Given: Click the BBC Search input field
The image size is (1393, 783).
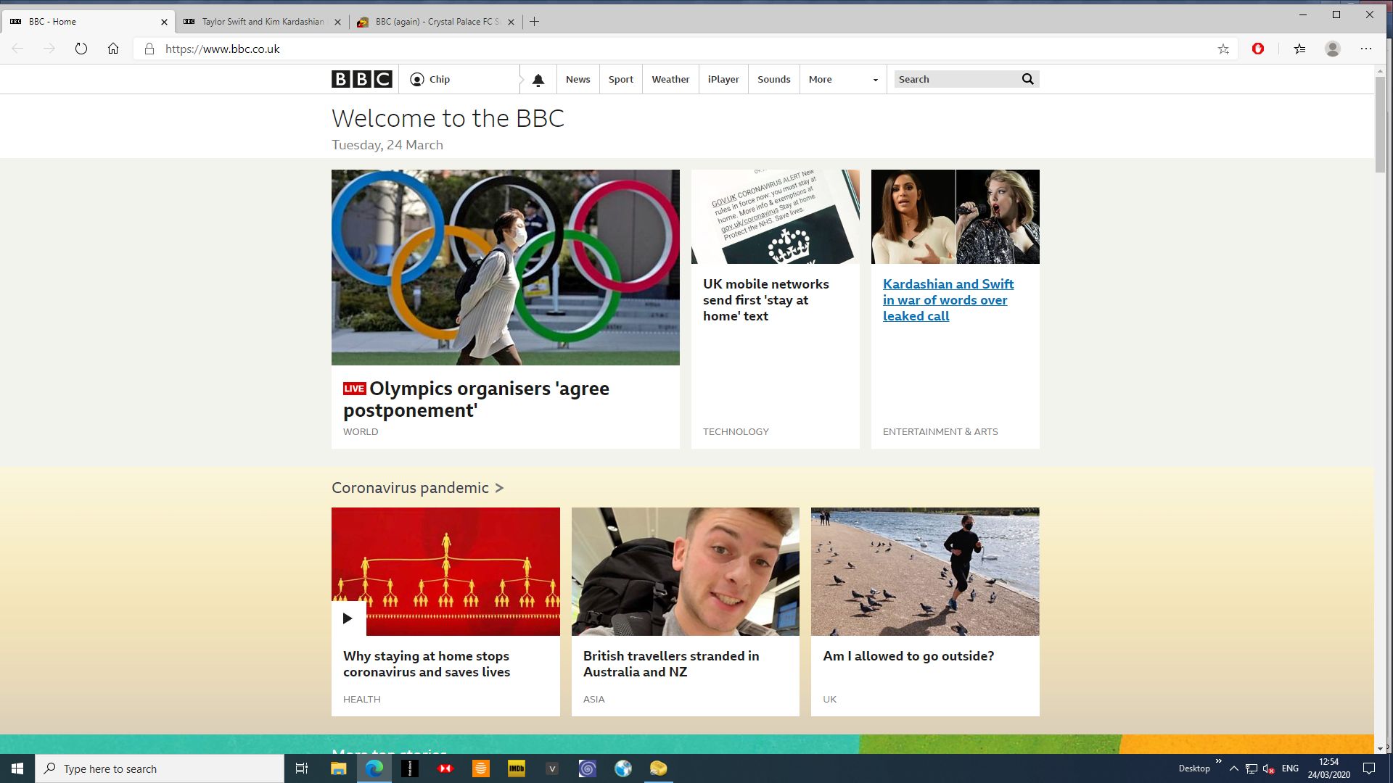Looking at the screenshot, I should 954,80.
